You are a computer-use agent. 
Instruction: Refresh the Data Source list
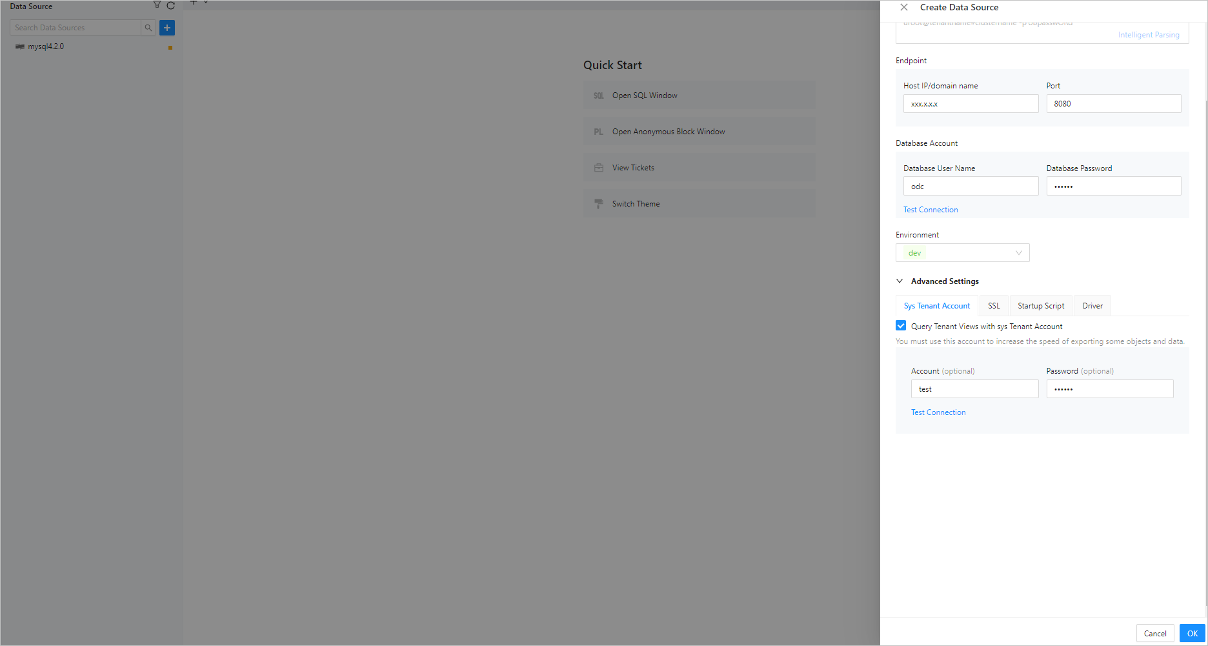click(x=171, y=6)
